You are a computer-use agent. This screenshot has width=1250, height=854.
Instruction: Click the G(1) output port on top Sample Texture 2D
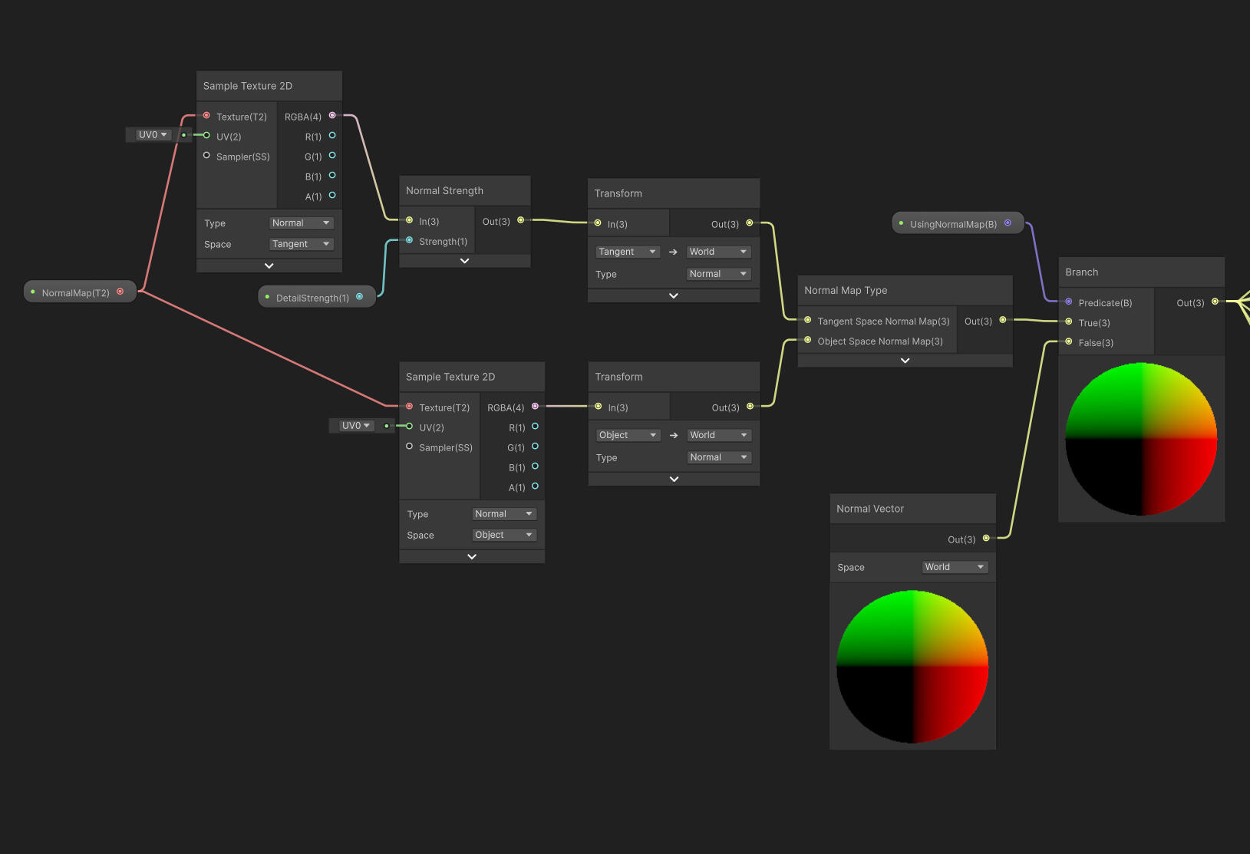pyautogui.click(x=332, y=156)
